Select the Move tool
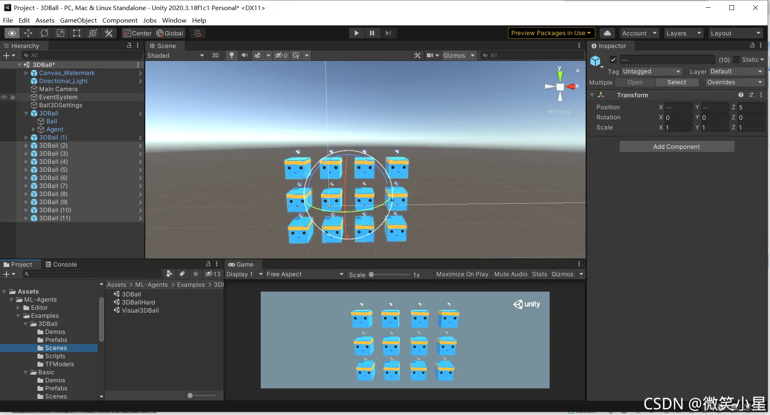Screen dimensions: 770x415 click(28, 33)
